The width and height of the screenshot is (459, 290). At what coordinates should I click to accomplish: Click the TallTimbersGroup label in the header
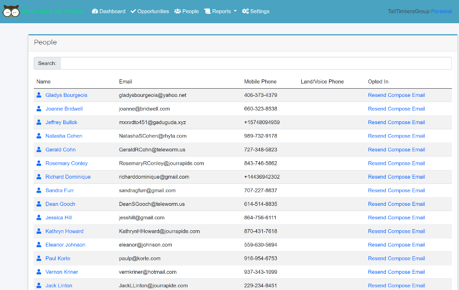pos(409,12)
